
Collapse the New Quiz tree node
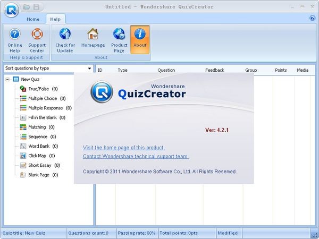7,79
